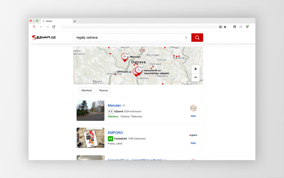
Task: Click the 'Ostrava, Třebovice' address text
Action: click(131, 117)
